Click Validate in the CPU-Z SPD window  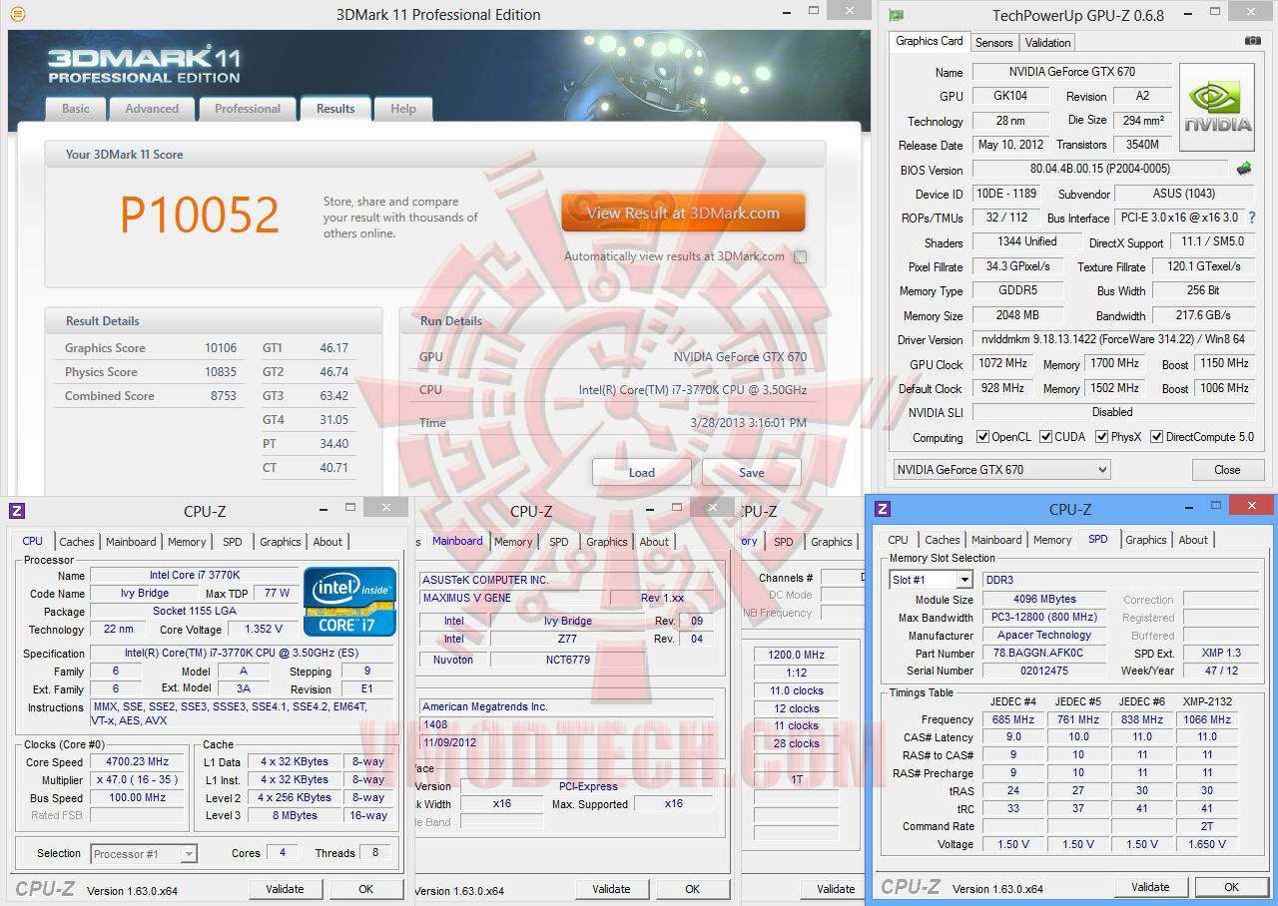tap(1150, 887)
